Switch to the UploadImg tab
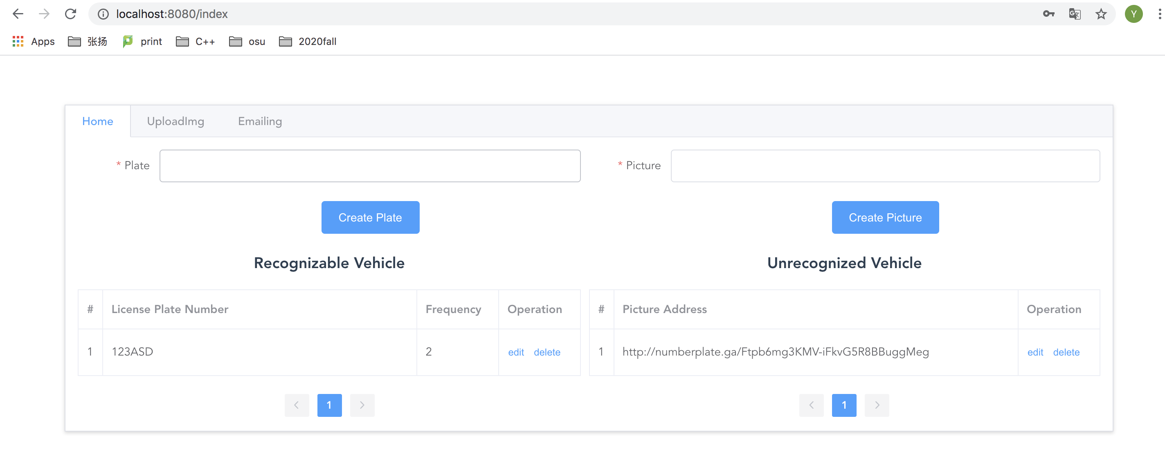The width and height of the screenshot is (1165, 452). click(175, 121)
